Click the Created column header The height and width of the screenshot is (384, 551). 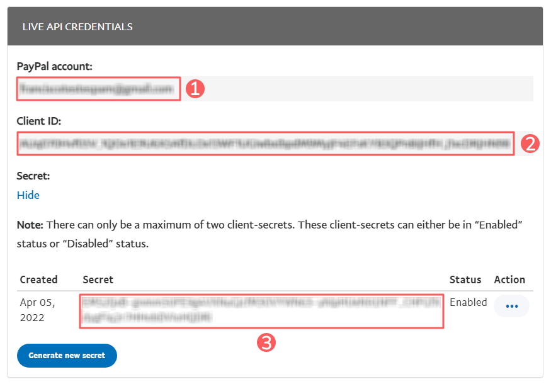point(38,280)
